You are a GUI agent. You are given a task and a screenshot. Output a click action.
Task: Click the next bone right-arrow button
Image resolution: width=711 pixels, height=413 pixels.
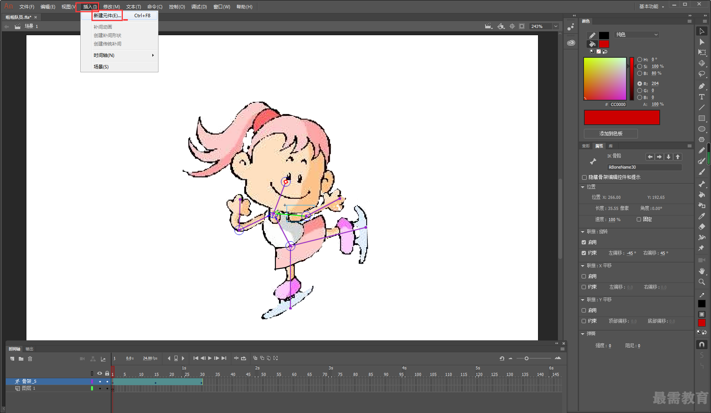point(659,157)
